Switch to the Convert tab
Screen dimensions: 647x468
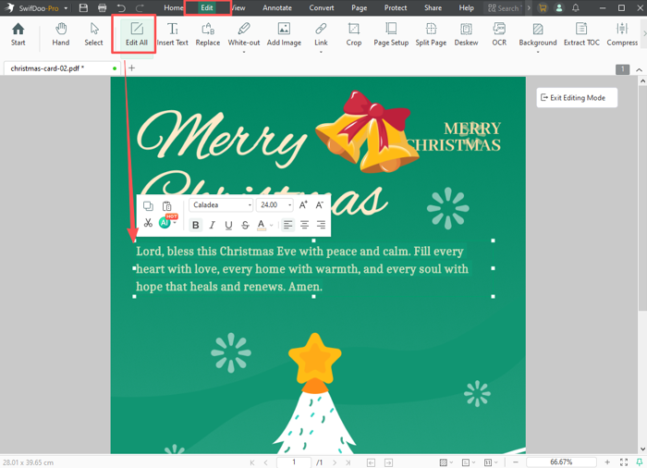coord(322,7)
